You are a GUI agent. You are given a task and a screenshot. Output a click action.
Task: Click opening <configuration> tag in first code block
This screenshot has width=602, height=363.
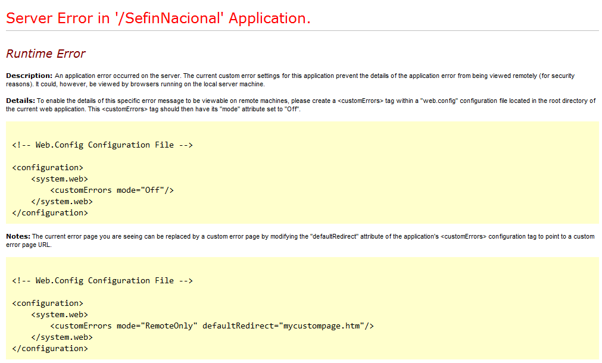coord(48,167)
